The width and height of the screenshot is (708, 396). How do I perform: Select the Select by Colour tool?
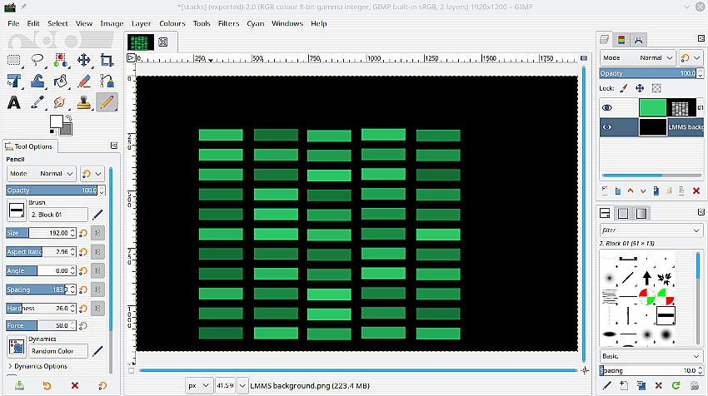pos(60,60)
